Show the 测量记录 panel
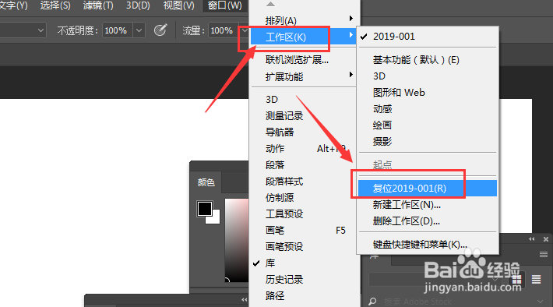553x307 pixels. click(x=303, y=115)
